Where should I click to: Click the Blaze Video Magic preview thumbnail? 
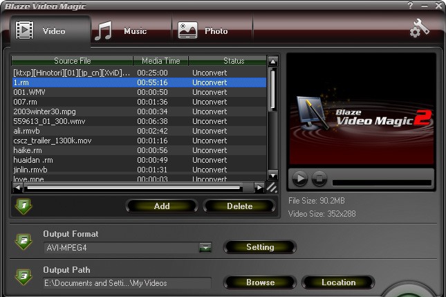[361, 109]
